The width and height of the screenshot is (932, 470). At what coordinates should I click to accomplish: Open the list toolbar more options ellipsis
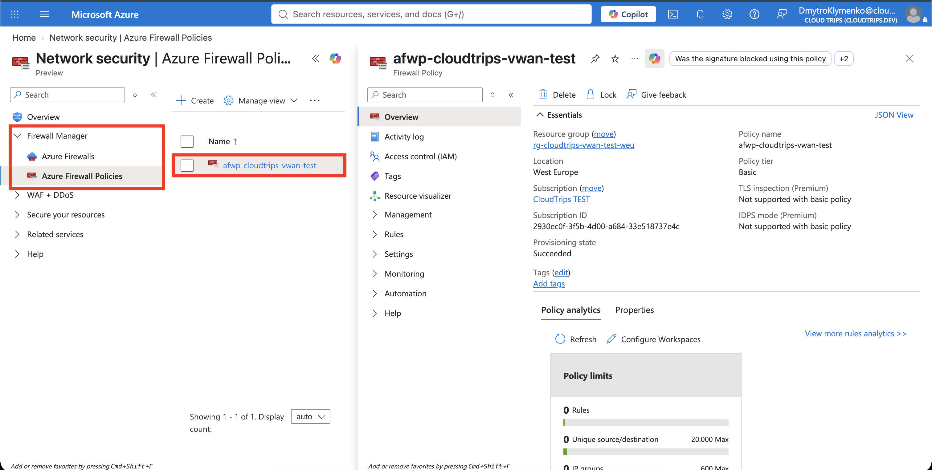point(315,100)
